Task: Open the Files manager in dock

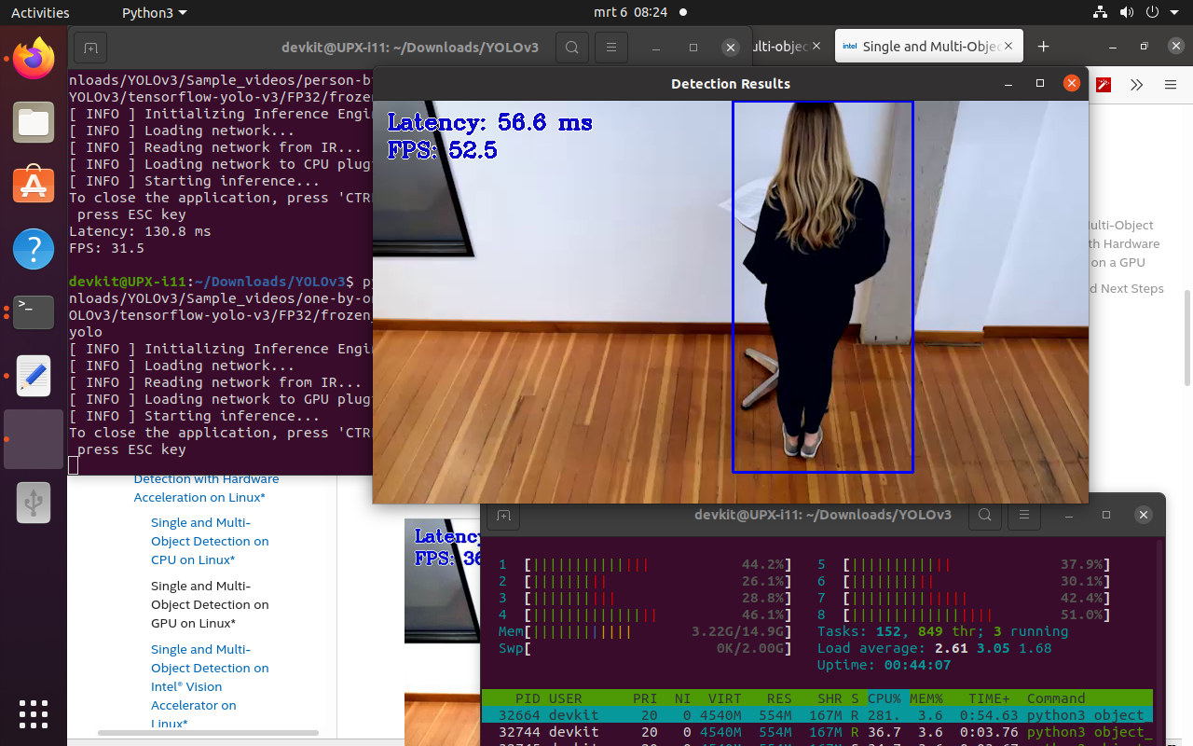Action: point(34,122)
